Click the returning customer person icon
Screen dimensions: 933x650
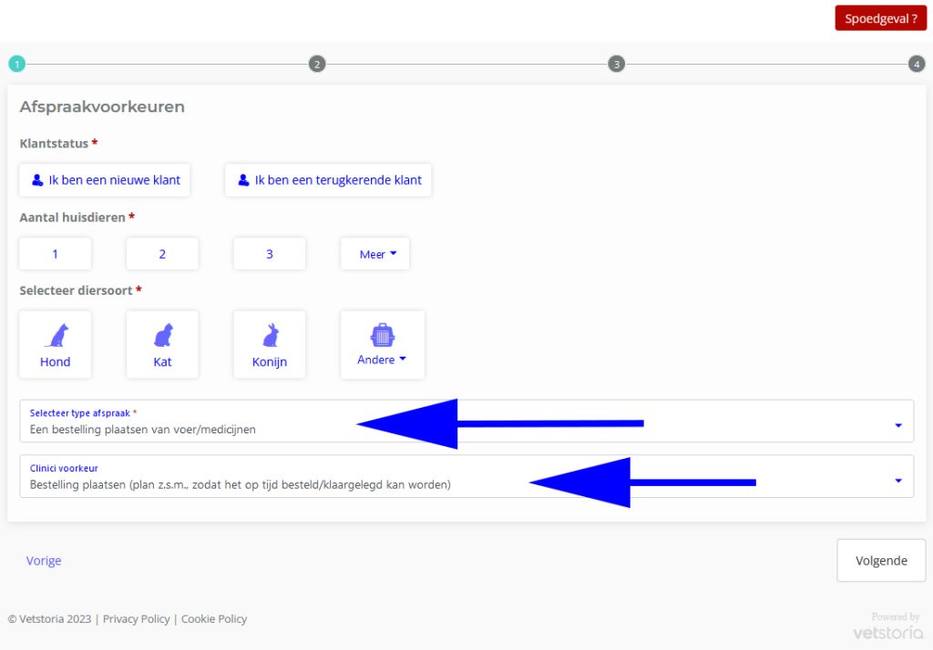(243, 180)
